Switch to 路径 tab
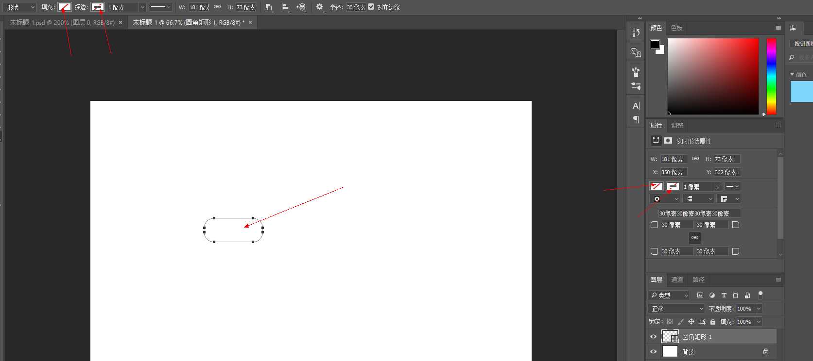 pos(698,280)
